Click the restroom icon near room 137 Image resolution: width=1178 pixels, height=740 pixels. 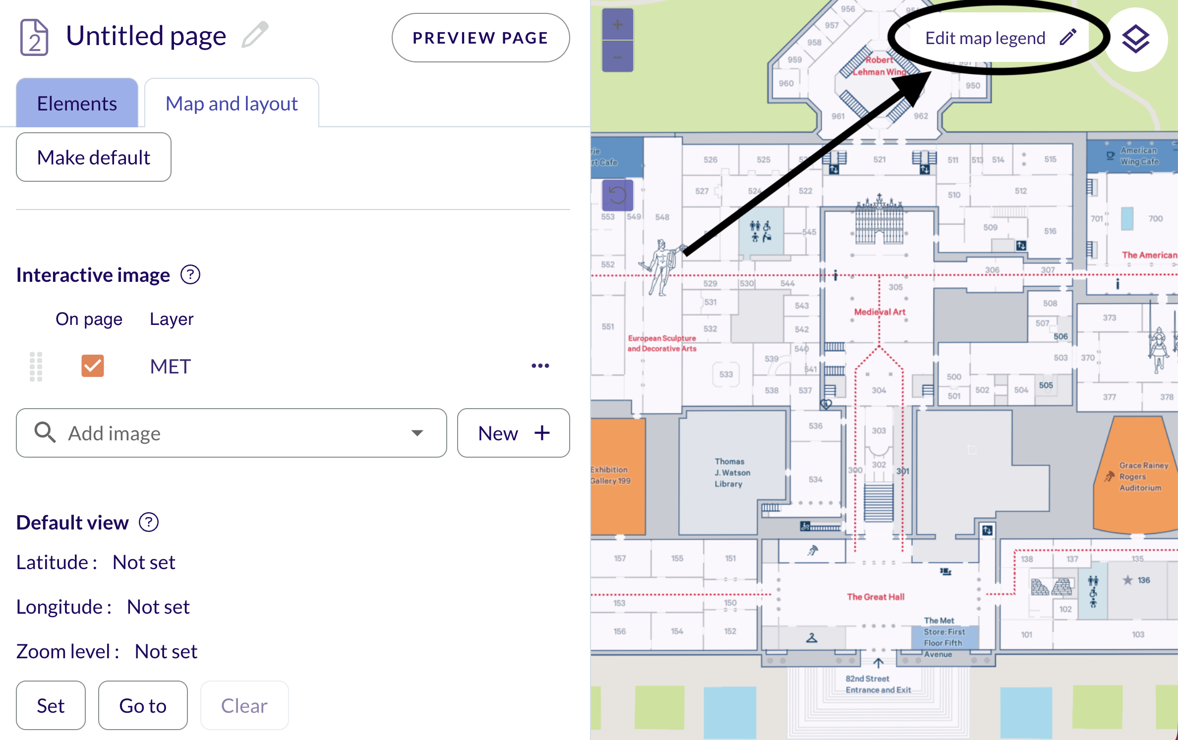(1093, 591)
